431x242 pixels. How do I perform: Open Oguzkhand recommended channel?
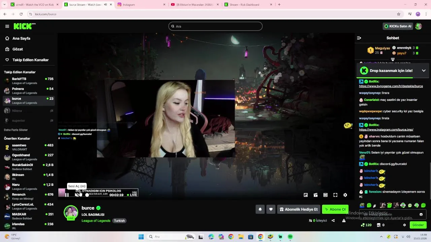29,157
